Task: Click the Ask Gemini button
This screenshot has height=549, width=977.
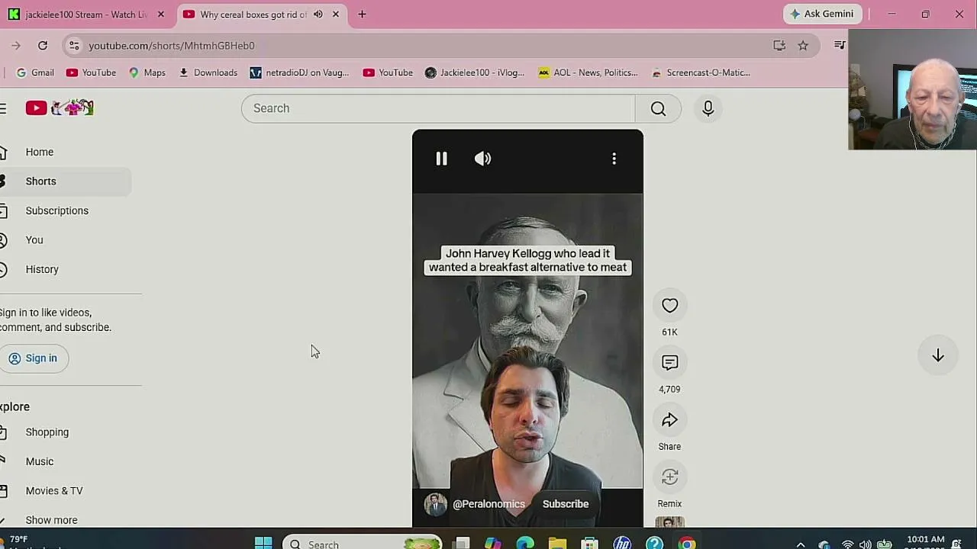Action: (822, 14)
